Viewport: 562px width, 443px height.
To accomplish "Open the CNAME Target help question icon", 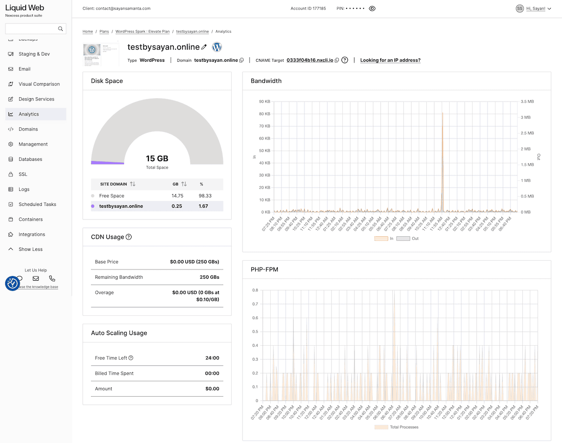I will point(345,60).
